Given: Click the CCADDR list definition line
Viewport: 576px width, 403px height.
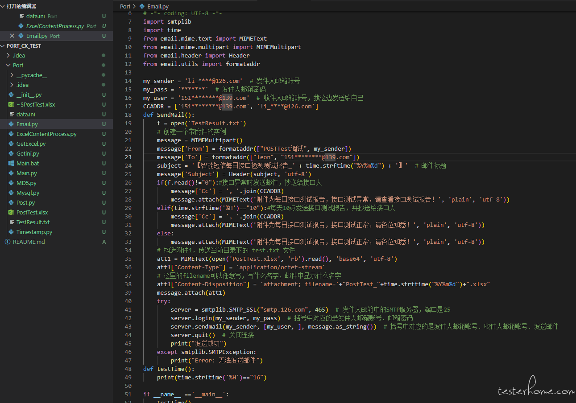Looking at the screenshot, I should 231,107.
